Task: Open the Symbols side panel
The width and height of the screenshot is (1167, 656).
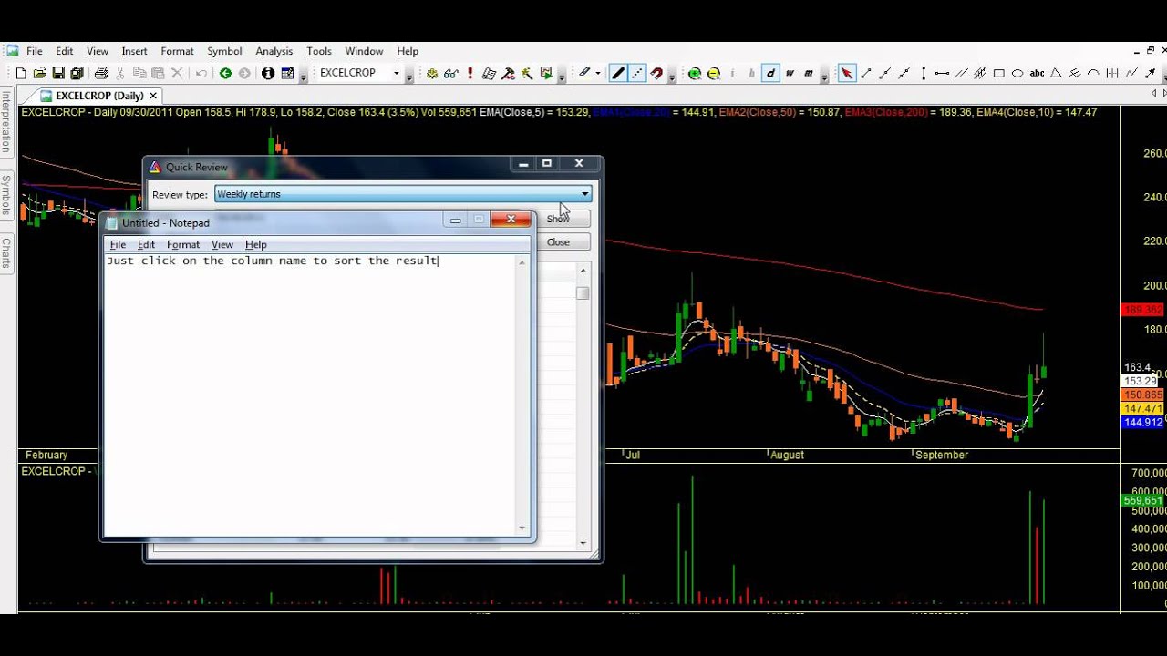Action: tap(6, 195)
